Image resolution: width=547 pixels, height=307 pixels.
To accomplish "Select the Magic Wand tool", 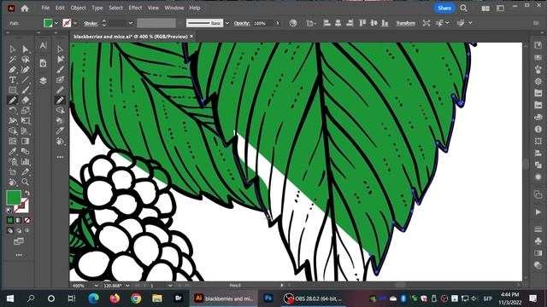I will [13, 60].
